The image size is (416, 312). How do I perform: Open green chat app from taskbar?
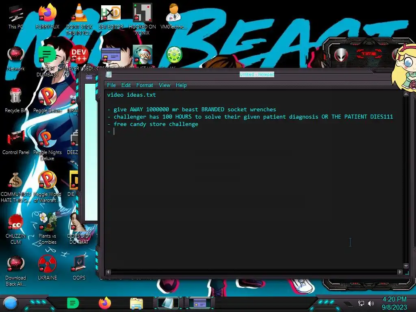73,303
